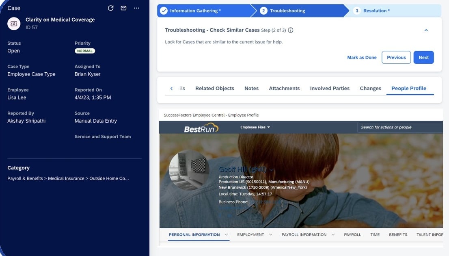The height and width of the screenshot is (256, 449).
Task: Mark the Troubleshooting step as Done
Action: coord(361,57)
